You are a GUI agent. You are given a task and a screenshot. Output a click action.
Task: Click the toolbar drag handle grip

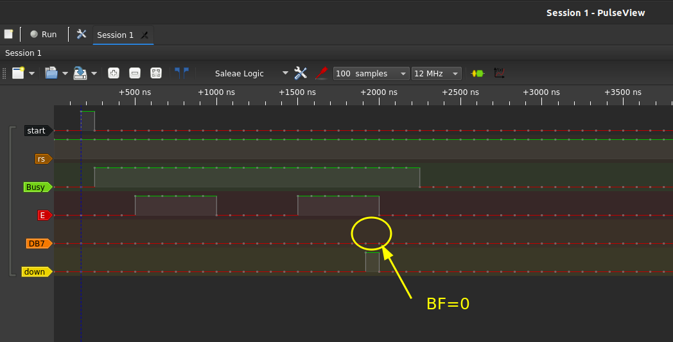click(4, 73)
